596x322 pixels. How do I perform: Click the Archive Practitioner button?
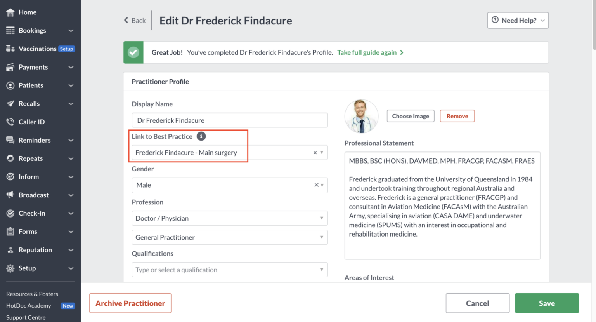130,303
